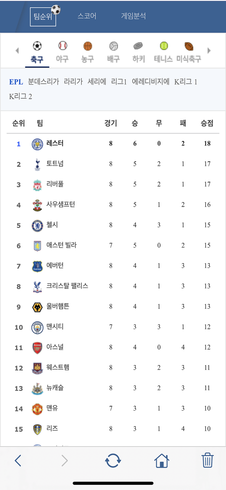Go back using the left arrow button

(x=17, y=461)
